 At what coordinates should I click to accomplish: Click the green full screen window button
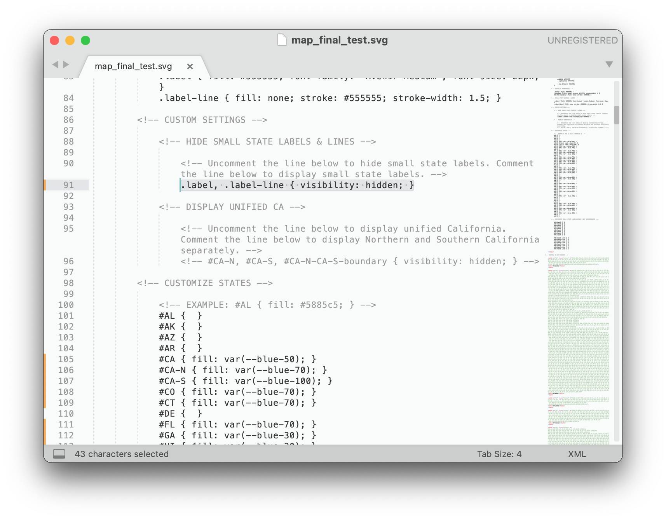(x=85, y=40)
